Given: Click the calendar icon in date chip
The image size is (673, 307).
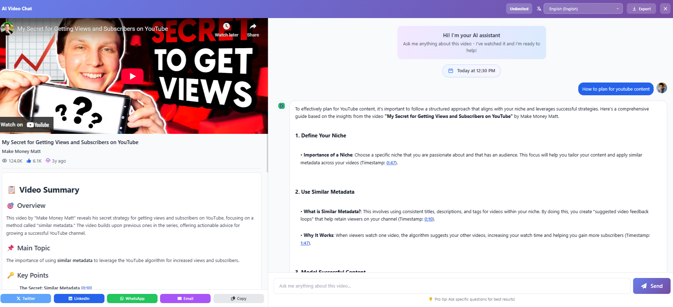Looking at the screenshot, I should 450,71.
